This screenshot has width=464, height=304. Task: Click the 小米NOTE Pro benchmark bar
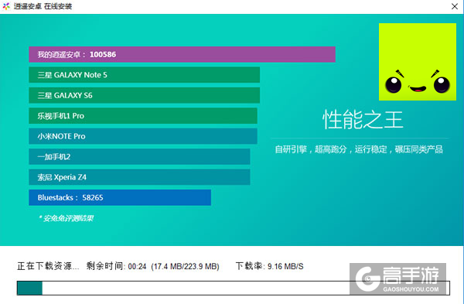(x=143, y=136)
